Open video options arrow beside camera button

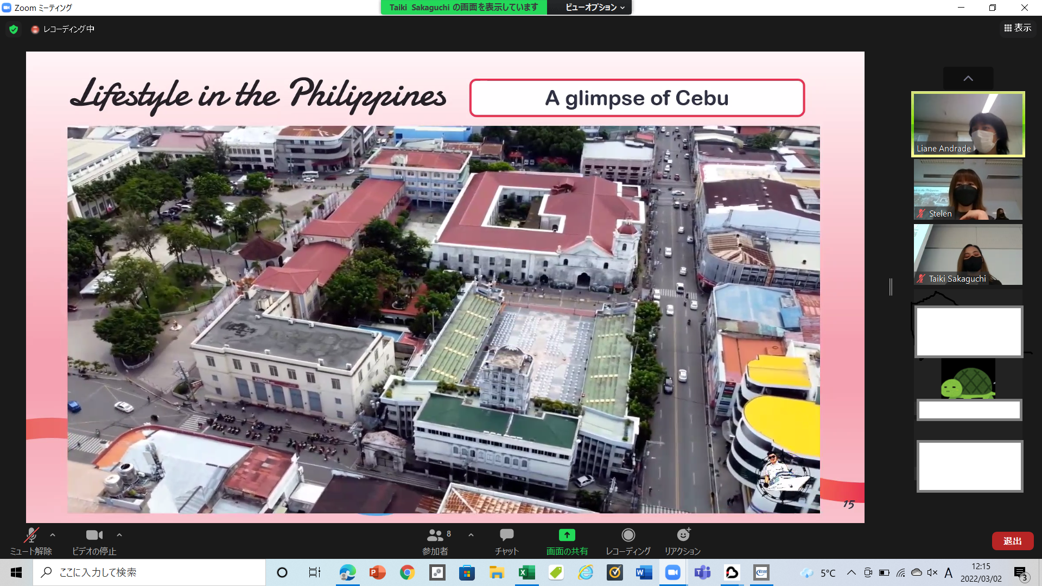(x=119, y=535)
